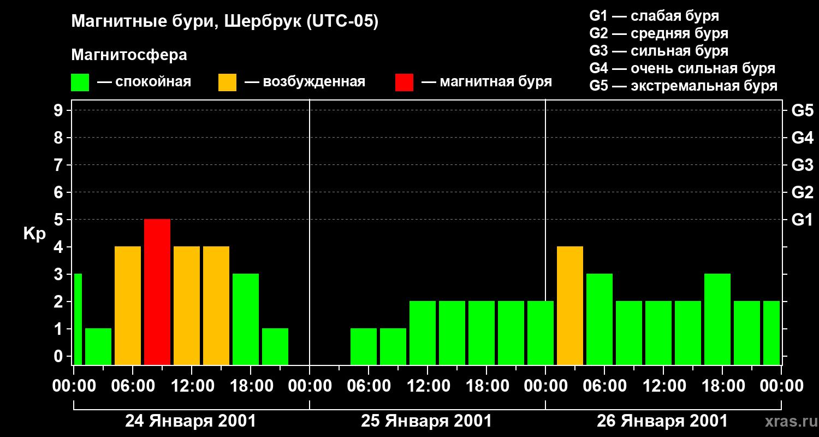Click the '12:00' time label for 24 Января
The image size is (819, 437).
[x=192, y=386]
